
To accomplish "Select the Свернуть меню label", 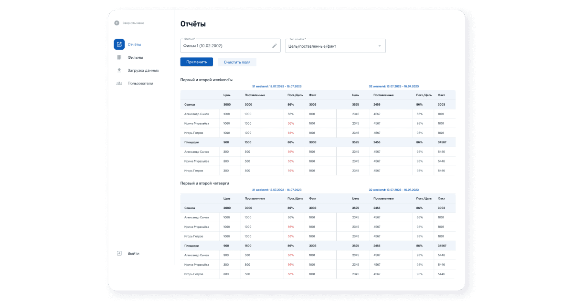I will 133,23.
